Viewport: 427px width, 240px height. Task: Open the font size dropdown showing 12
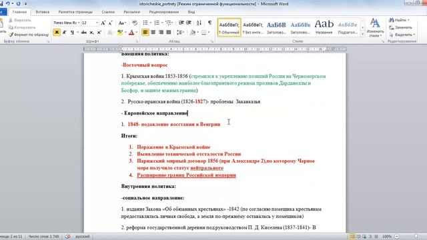(97, 23)
